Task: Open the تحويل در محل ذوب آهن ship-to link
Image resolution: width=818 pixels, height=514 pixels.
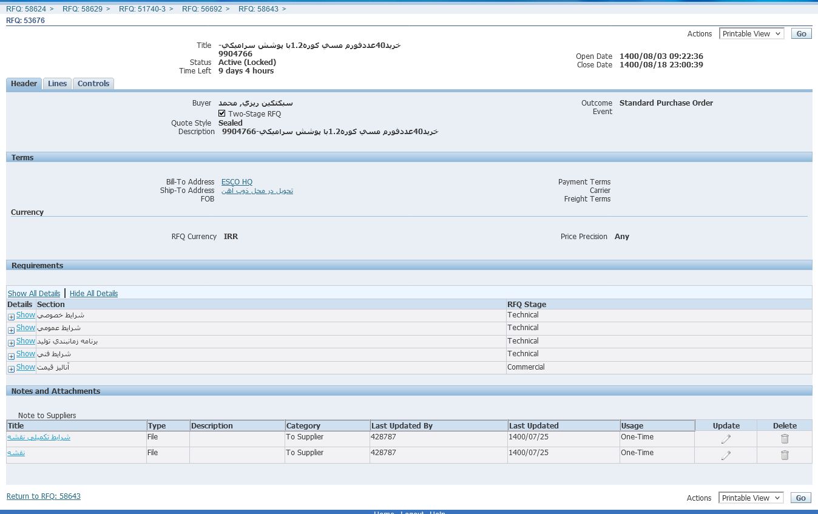Action: coord(257,191)
